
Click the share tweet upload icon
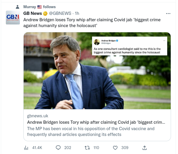pos(144,148)
